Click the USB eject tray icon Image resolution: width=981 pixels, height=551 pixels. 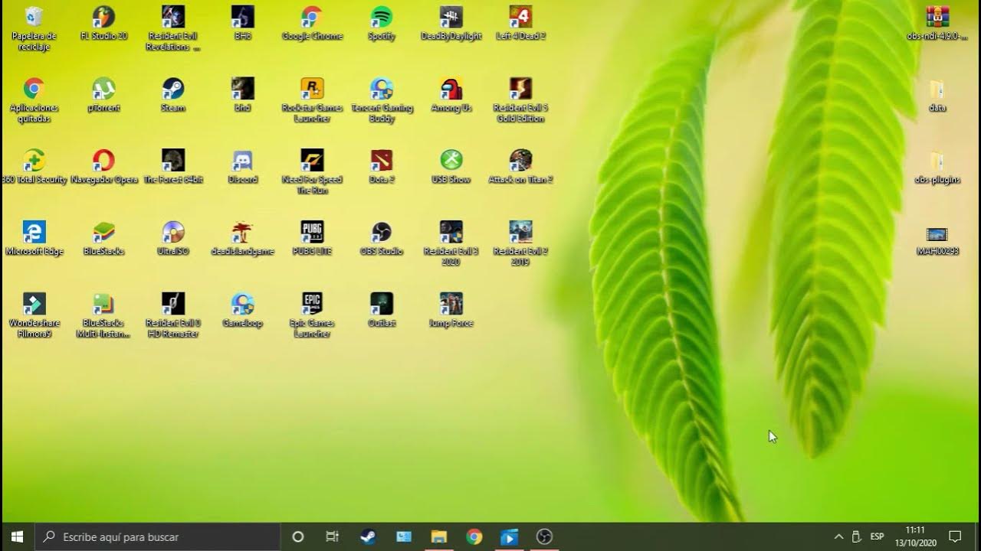point(857,536)
